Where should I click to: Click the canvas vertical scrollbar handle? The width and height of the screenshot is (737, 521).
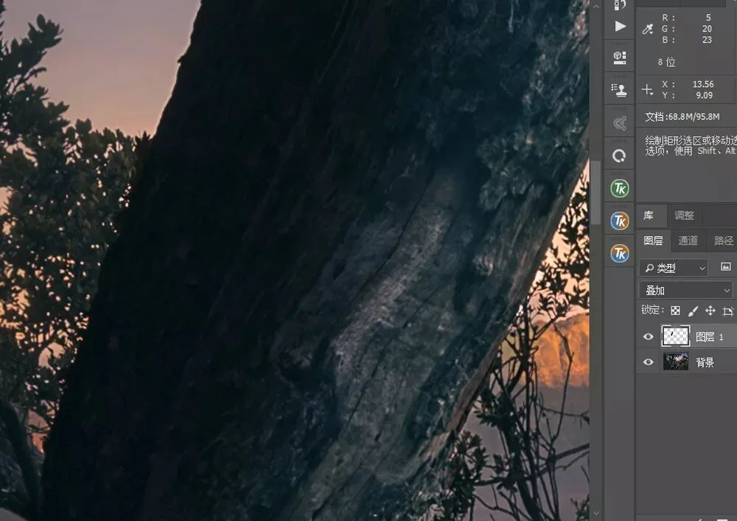pyautogui.click(x=595, y=193)
